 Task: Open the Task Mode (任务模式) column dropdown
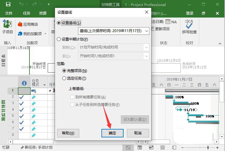point(45,85)
